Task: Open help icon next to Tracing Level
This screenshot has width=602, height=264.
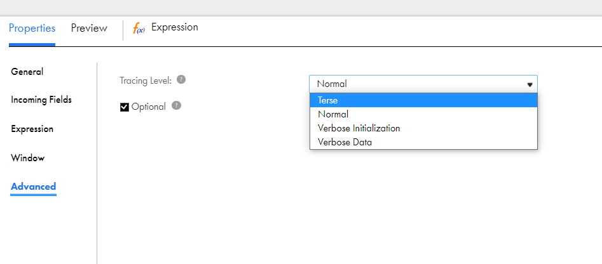Action: pos(181,80)
